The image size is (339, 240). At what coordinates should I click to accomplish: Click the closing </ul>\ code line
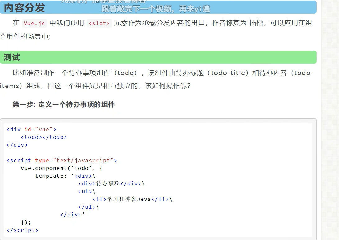[x=89, y=207]
